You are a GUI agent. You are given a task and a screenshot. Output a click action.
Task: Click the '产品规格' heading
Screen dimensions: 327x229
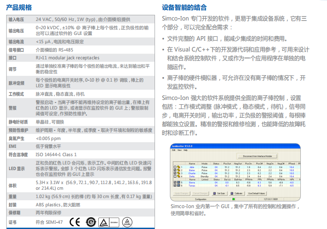(x=19, y=7)
